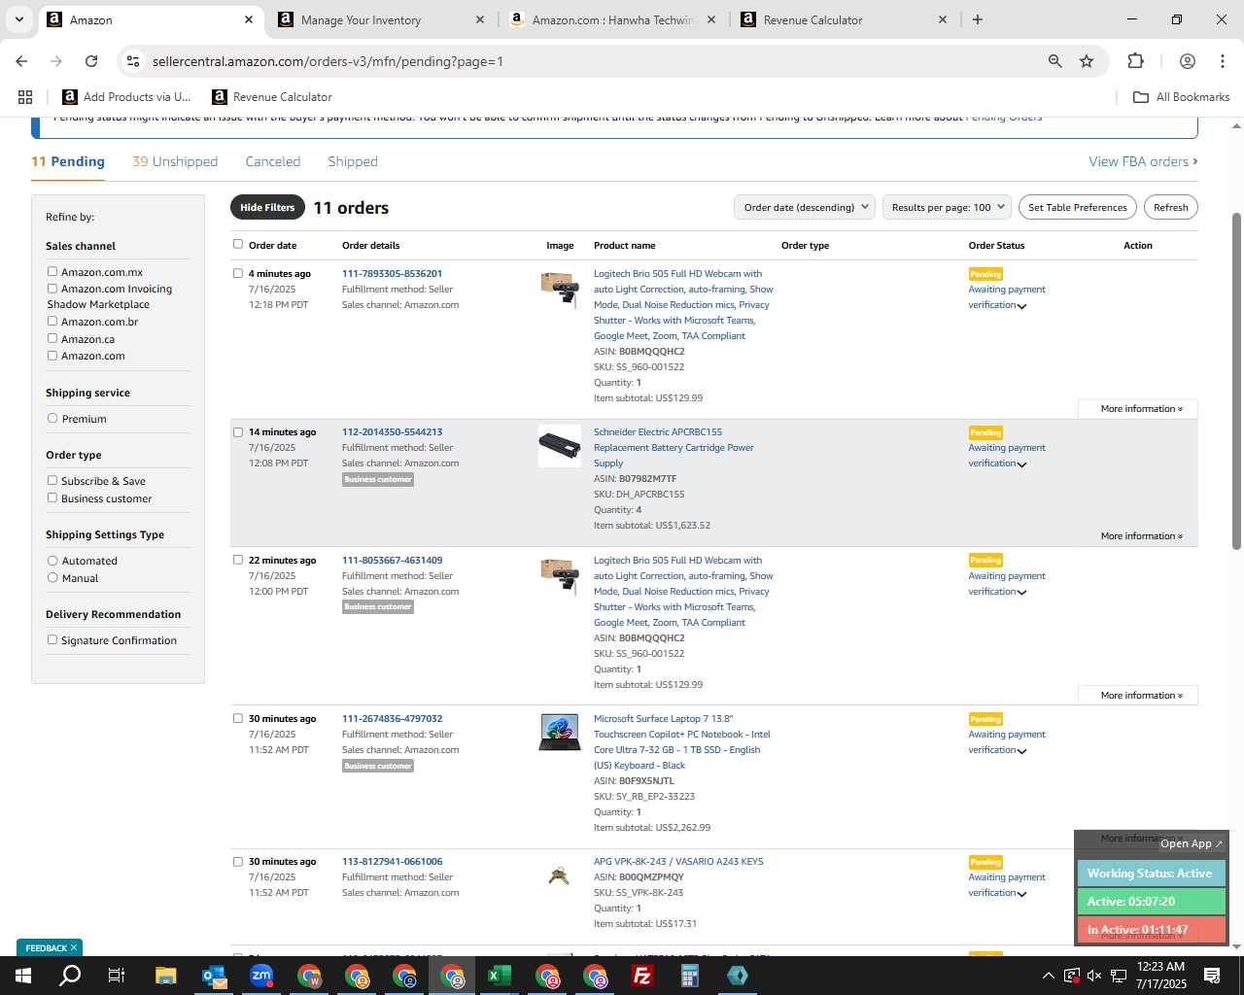1244x995 pixels.
Task: Close the Revenue Calculator tab
Action: tap(943, 19)
